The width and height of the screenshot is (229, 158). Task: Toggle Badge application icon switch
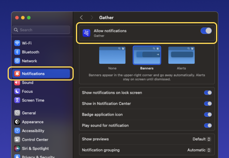[x=208, y=114]
